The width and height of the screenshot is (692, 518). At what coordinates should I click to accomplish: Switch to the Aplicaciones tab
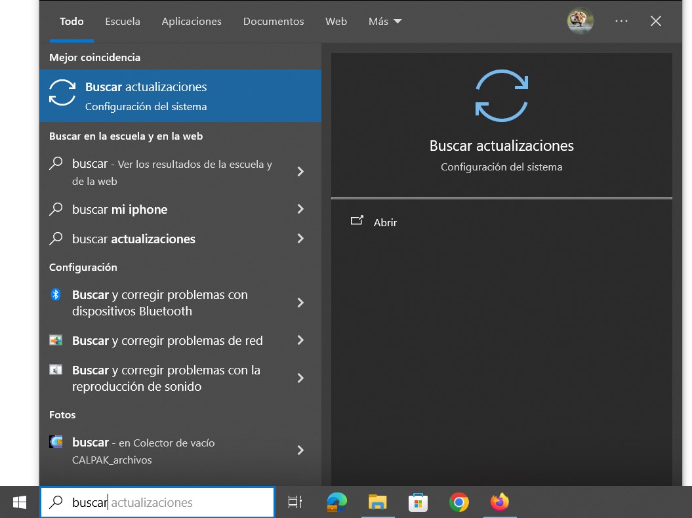click(x=191, y=21)
